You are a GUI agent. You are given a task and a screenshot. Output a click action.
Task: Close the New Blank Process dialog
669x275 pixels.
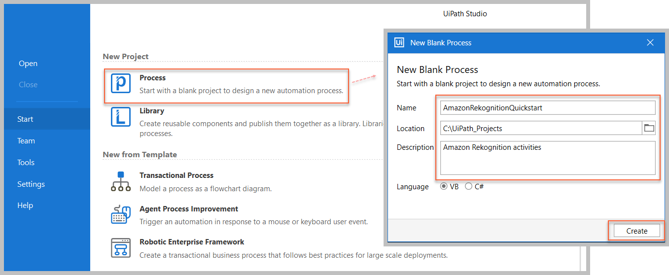click(650, 43)
